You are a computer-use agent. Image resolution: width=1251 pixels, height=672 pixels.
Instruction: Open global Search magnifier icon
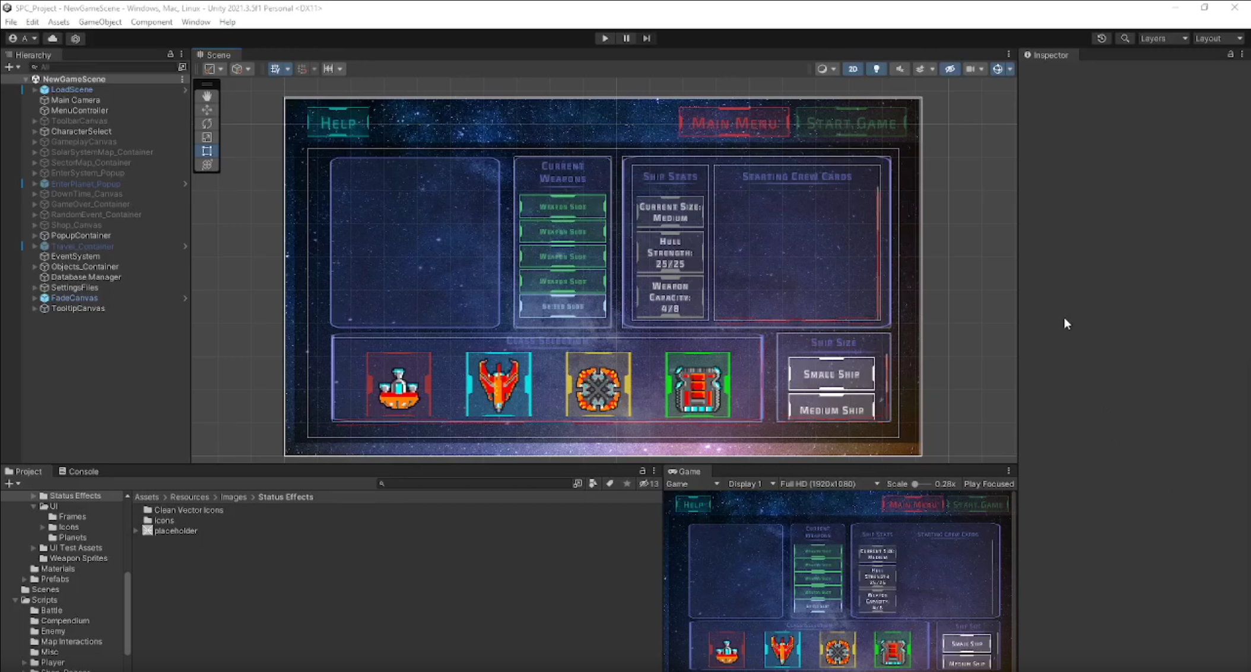pos(1125,39)
